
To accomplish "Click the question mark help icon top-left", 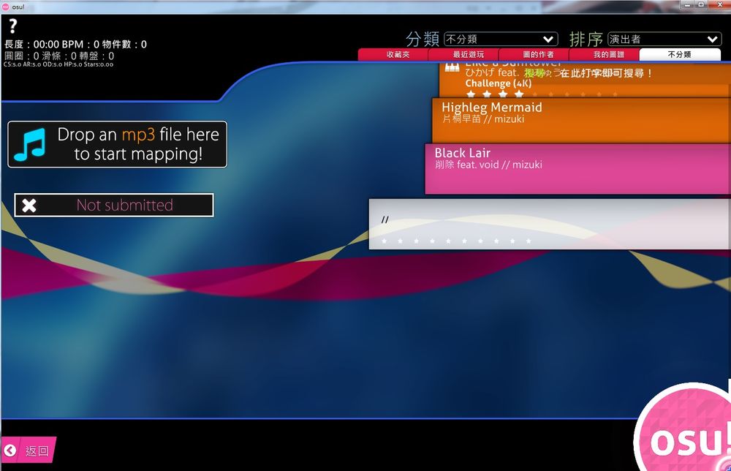I will click(x=12, y=26).
